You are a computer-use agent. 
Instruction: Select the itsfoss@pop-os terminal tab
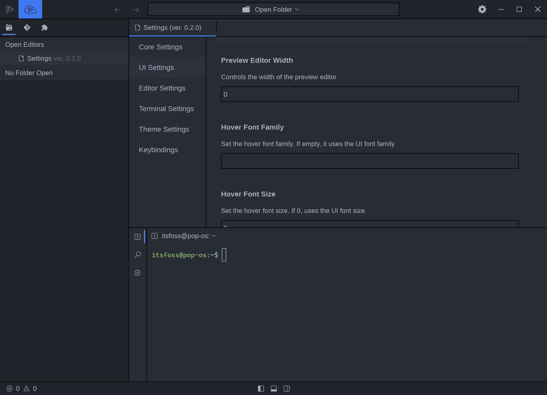pos(184,236)
